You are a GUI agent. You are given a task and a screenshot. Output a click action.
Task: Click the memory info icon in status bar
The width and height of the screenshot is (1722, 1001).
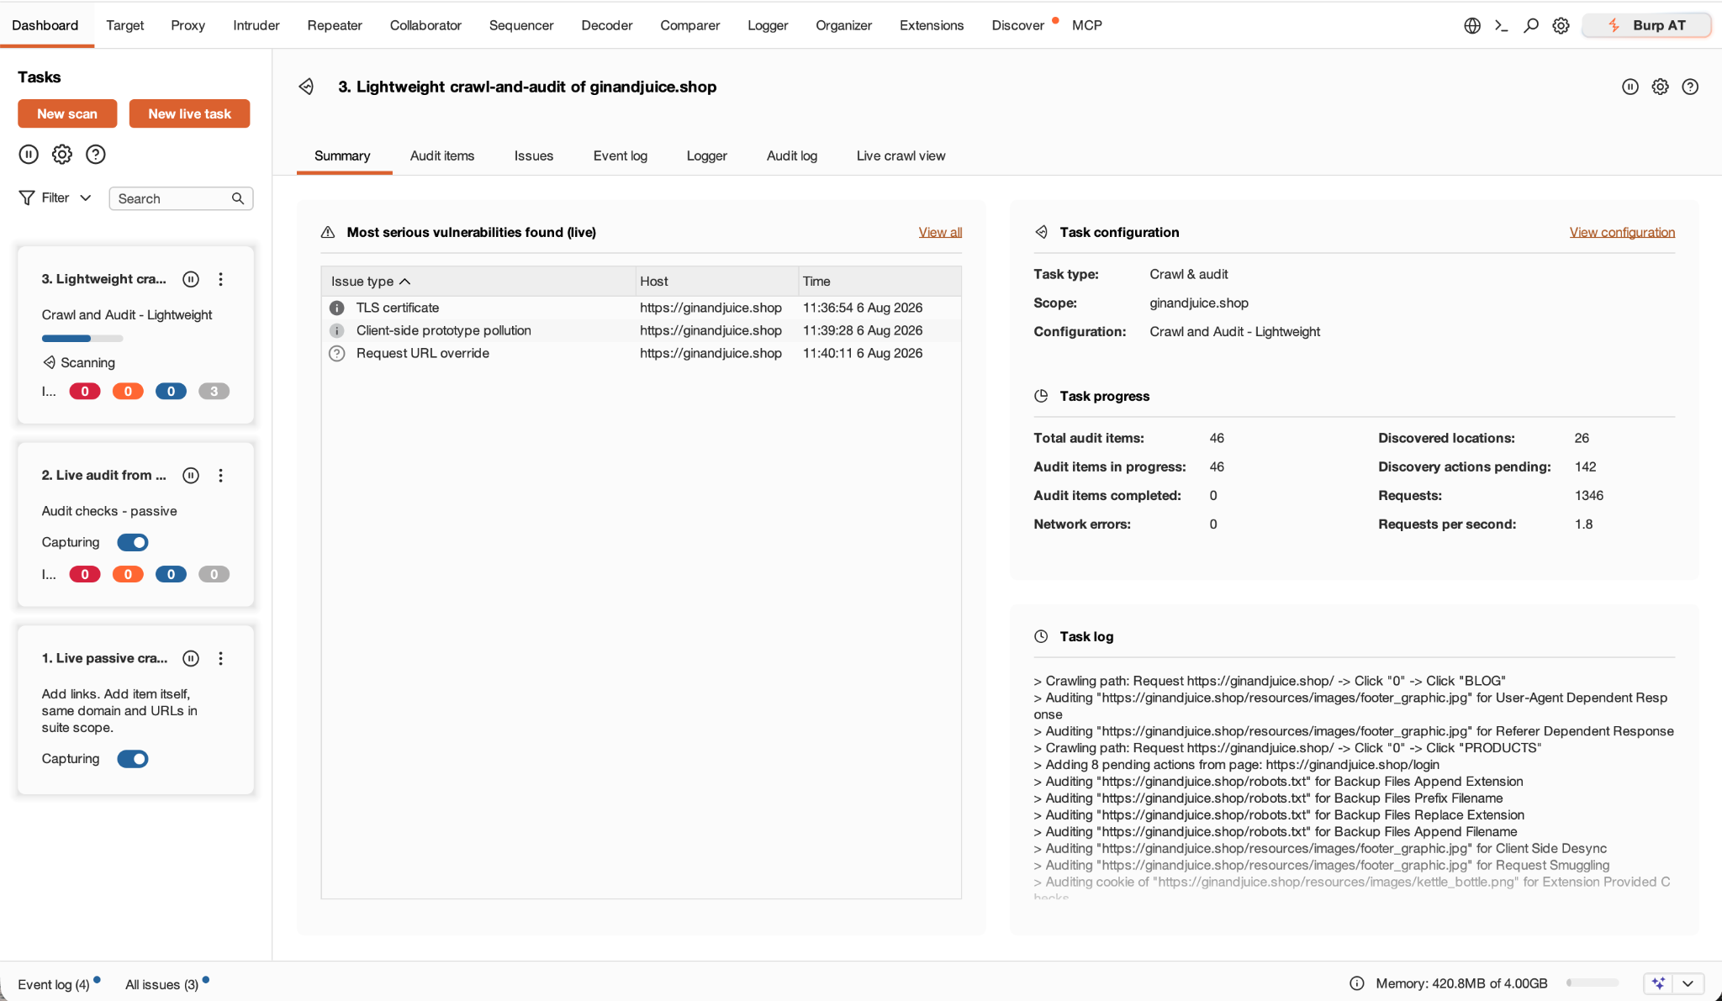1356,983
